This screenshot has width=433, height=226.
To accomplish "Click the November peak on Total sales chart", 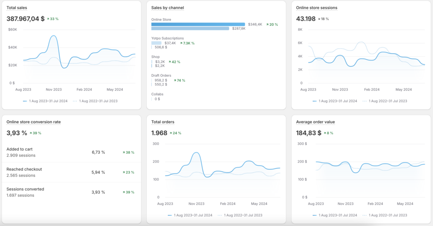I will tap(54, 36).
